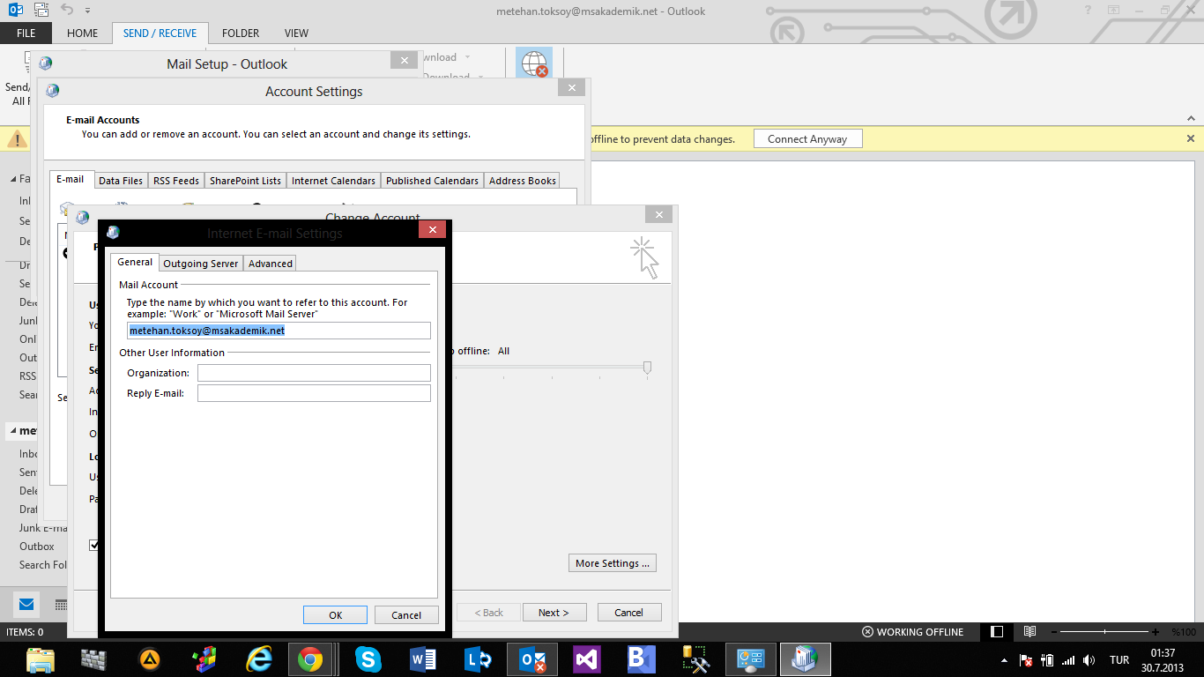Click the Undo arrow in quick access toolbar
The width and height of the screenshot is (1204, 677).
[x=68, y=11]
